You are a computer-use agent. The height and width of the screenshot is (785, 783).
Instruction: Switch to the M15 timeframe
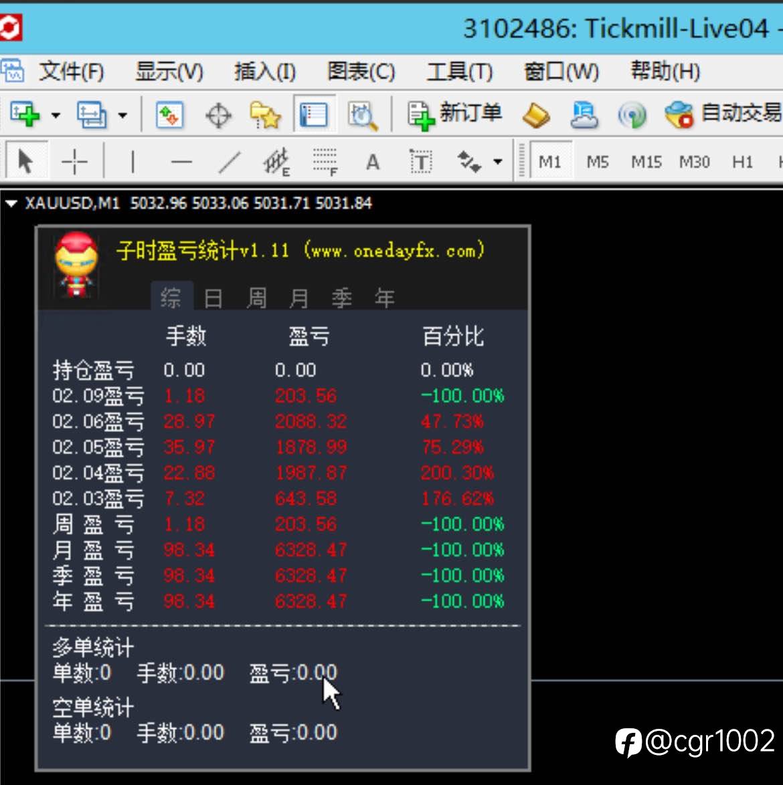[x=646, y=162]
